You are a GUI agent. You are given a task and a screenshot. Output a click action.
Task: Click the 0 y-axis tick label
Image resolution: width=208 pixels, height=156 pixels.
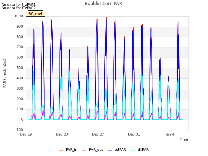coord(22,119)
